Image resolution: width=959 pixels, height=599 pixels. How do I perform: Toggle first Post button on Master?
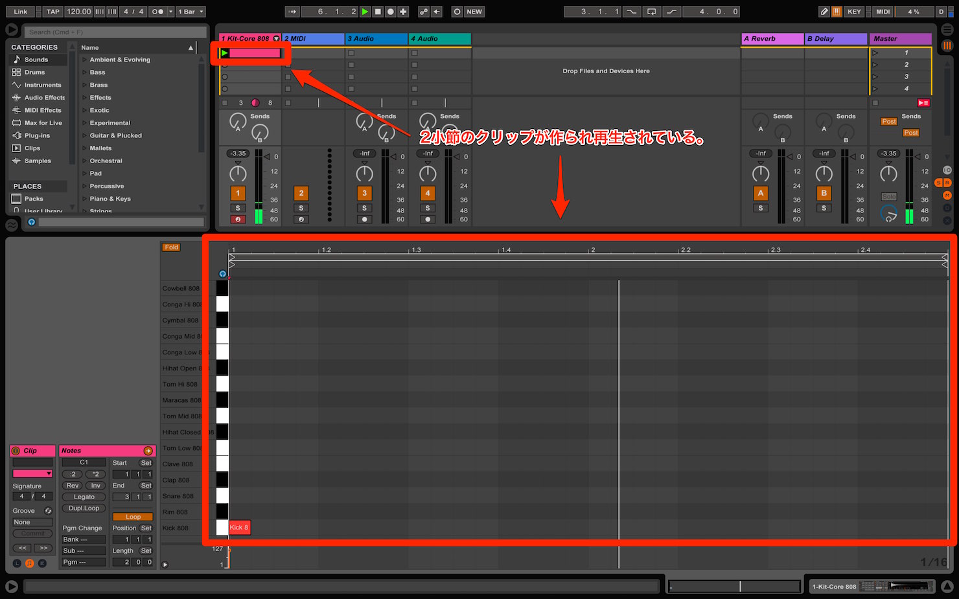click(888, 122)
